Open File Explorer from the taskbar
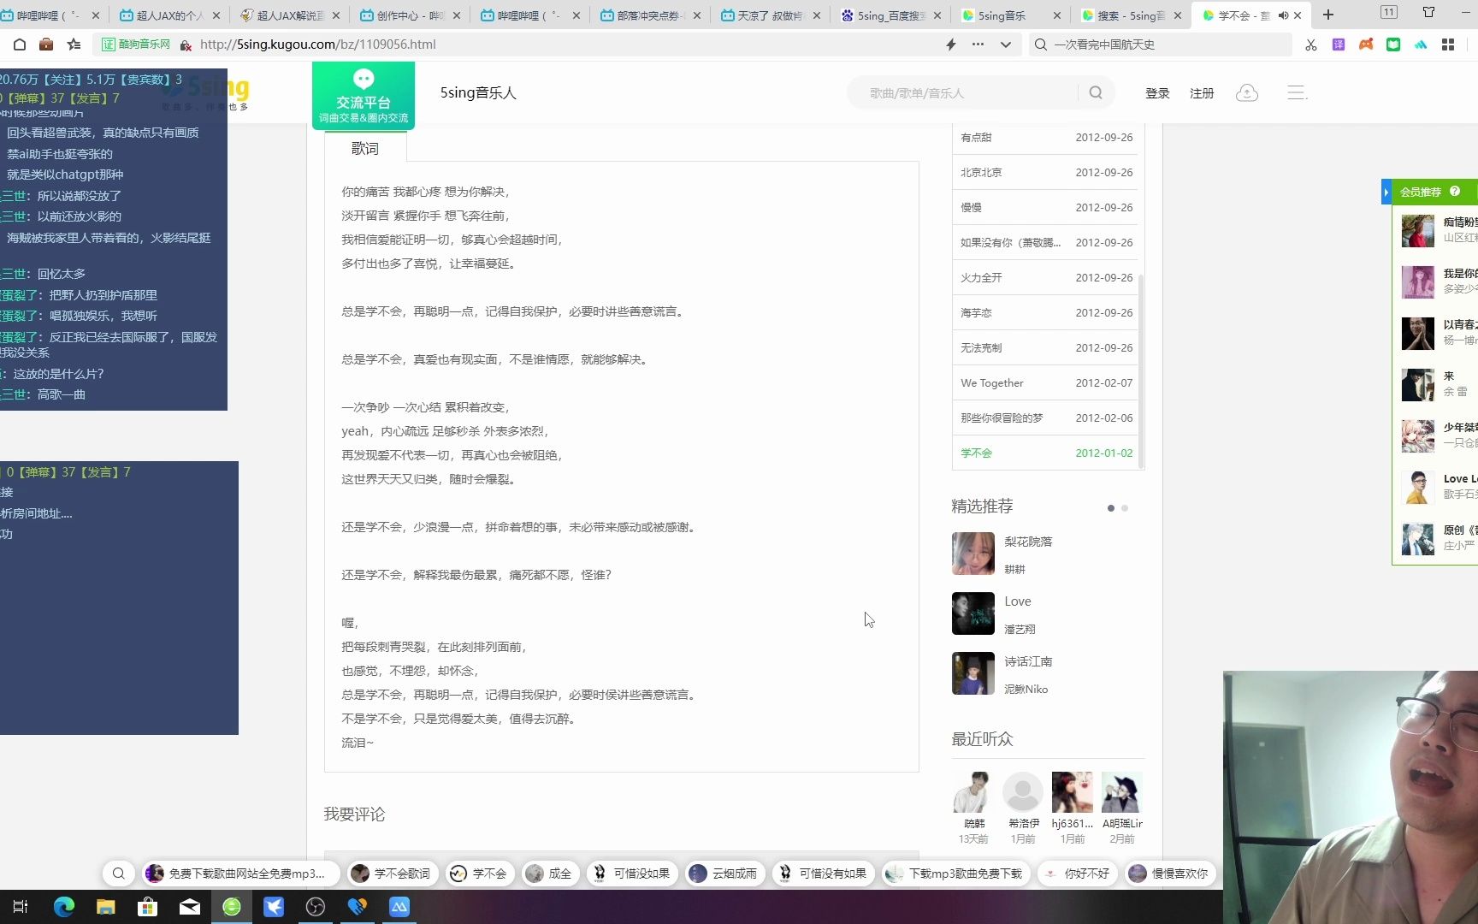The height and width of the screenshot is (924, 1478). [x=106, y=907]
